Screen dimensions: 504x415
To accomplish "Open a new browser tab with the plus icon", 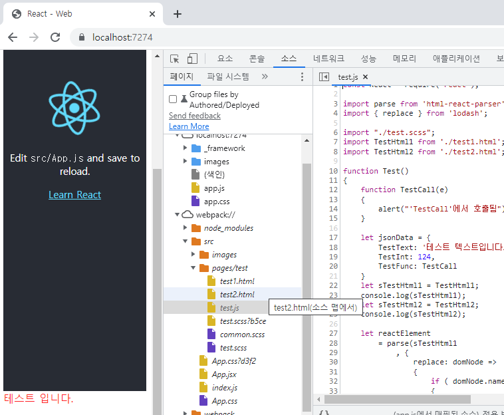I will click(178, 14).
